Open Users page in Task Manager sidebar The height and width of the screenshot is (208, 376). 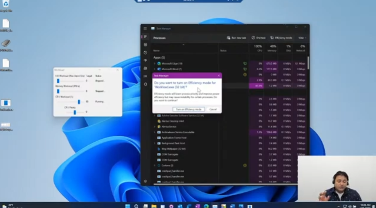click(x=146, y=68)
